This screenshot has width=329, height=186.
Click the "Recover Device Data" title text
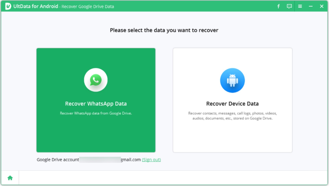[232, 104]
